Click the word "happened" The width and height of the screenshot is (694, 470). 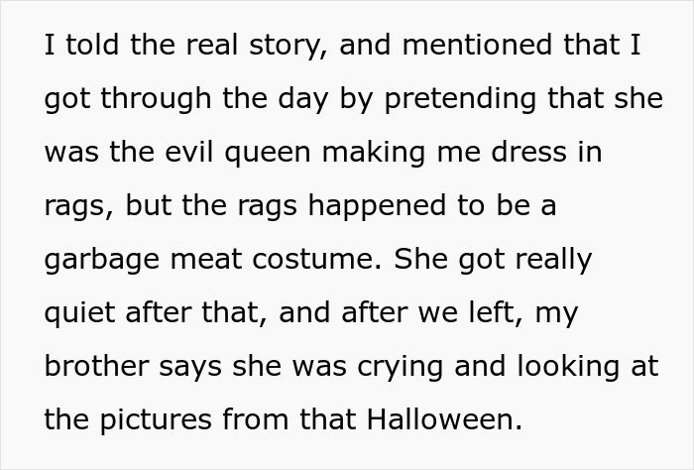click(377, 206)
